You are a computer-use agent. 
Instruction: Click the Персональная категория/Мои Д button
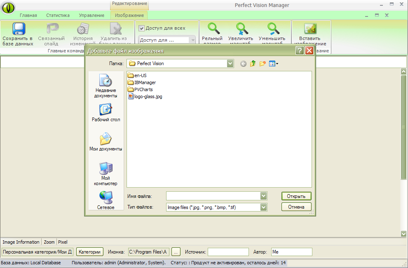tap(38, 252)
